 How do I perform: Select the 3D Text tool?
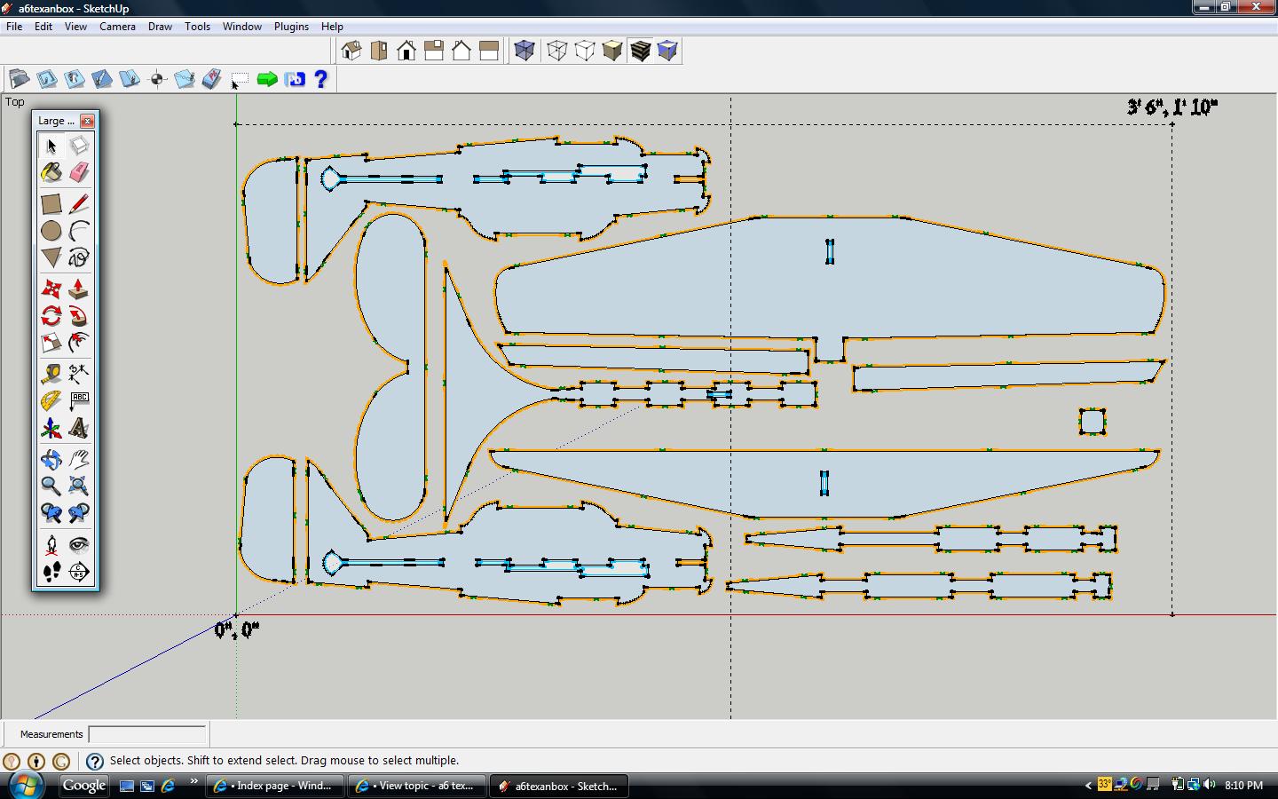tap(79, 429)
